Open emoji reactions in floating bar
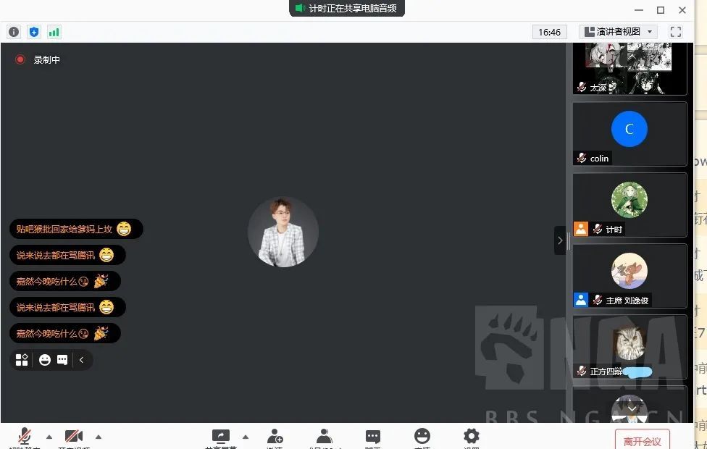Viewport: 707px width, 449px height. coord(45,360)
